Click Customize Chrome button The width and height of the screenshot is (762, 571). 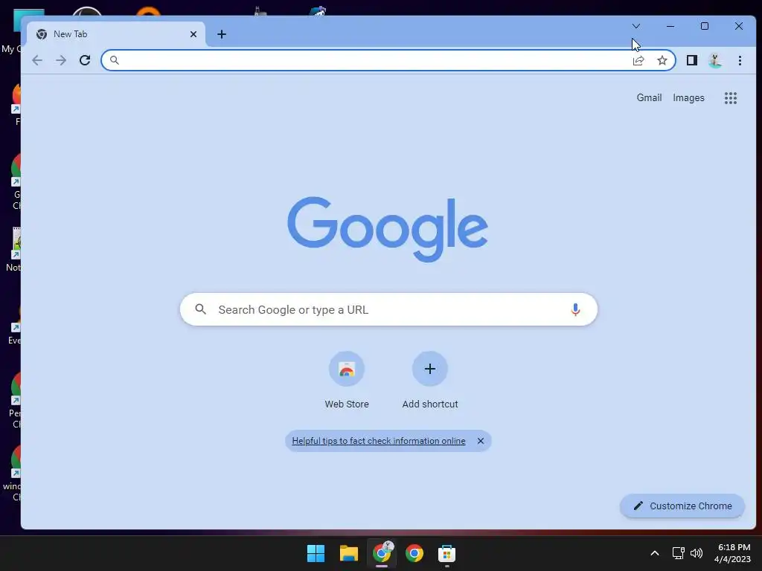pyautogui.click(x=682, y=506)
